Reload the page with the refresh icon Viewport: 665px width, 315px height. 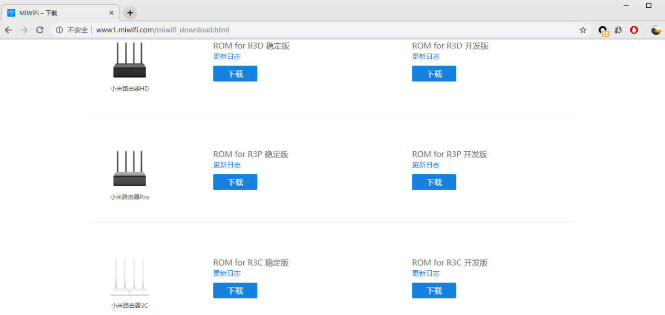39,30
